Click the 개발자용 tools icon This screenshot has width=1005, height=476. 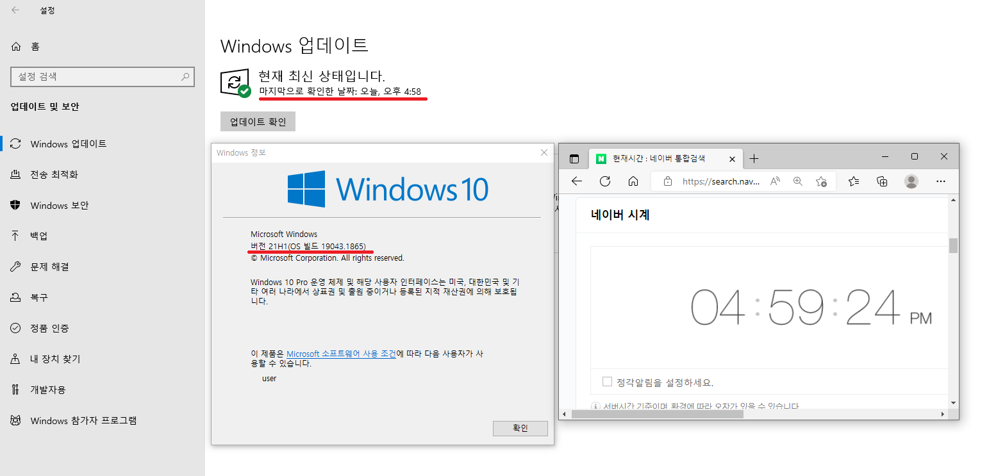pos(16,390)
